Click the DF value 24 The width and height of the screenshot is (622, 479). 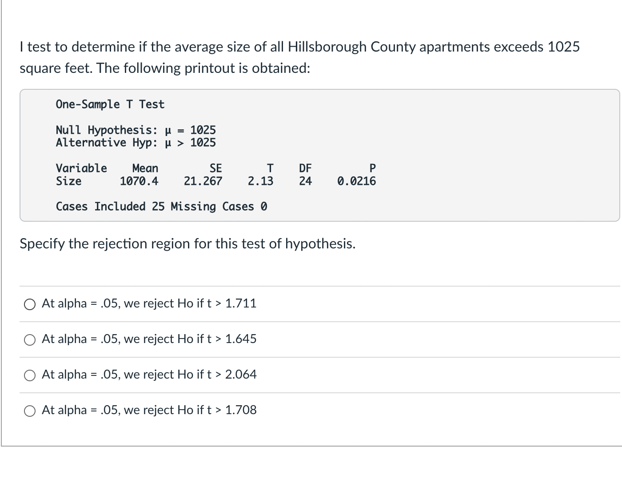[305, 181]
